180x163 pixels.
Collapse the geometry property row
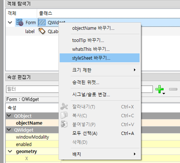(10, 152)
